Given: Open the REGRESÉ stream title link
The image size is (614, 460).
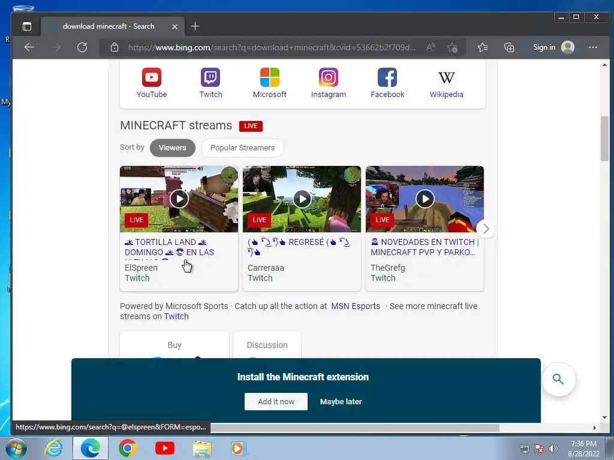Looking at the screenshot, I should (299, 247).
